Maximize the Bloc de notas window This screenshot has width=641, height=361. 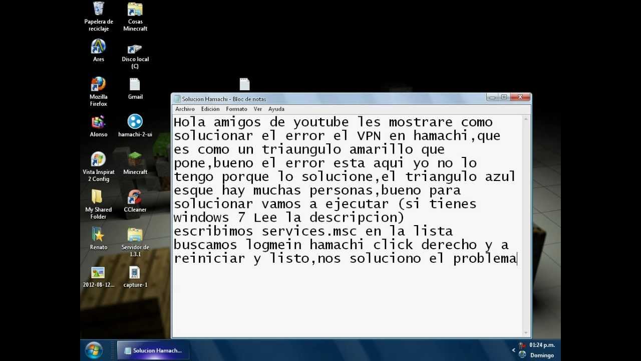[504, 97]
